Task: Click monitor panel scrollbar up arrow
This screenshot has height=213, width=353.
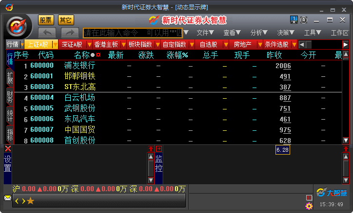Action: pos(346,157)
